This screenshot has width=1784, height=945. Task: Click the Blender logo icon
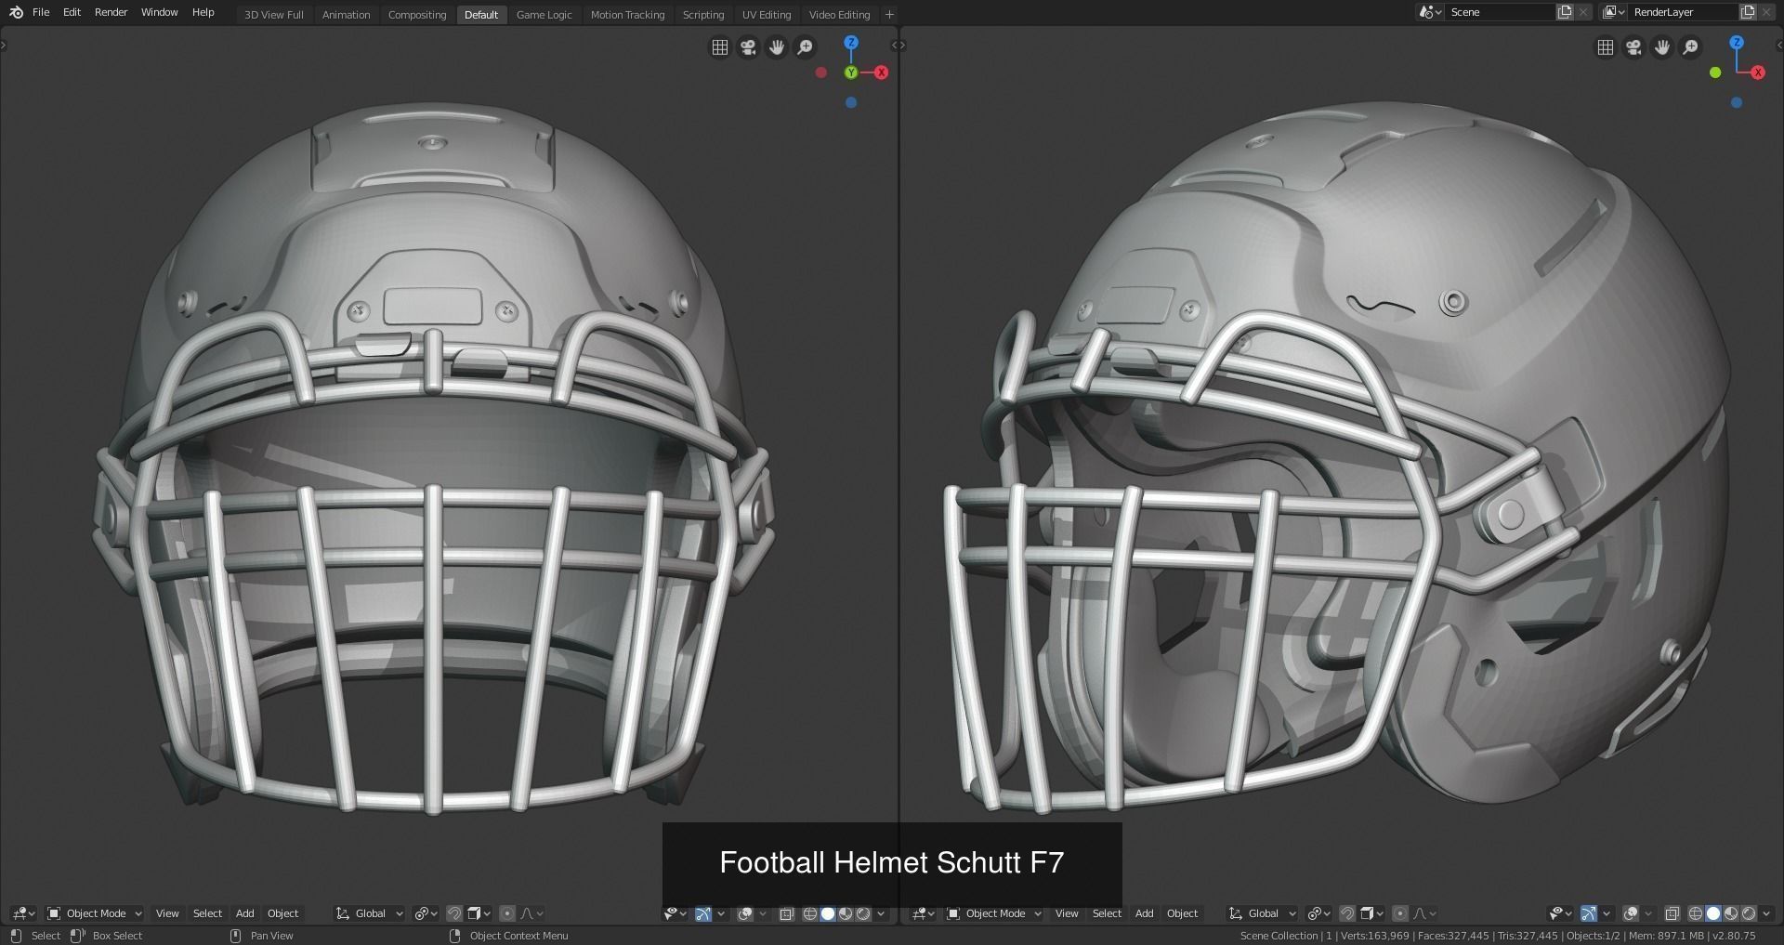tap(16, 12)
